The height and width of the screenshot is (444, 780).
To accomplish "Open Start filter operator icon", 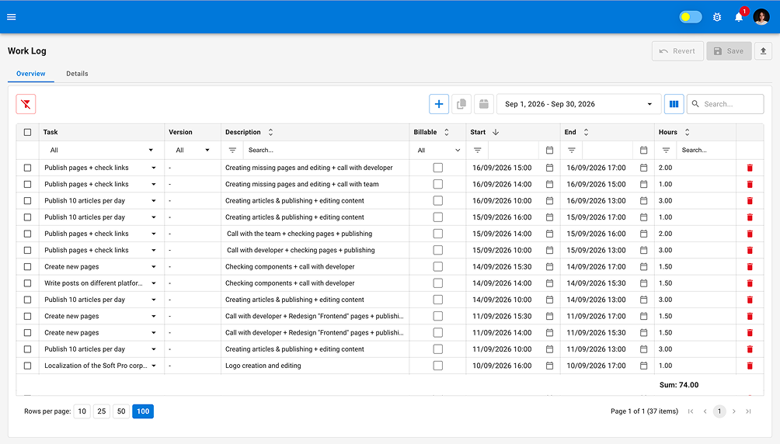I will click(x=477, y=150).
